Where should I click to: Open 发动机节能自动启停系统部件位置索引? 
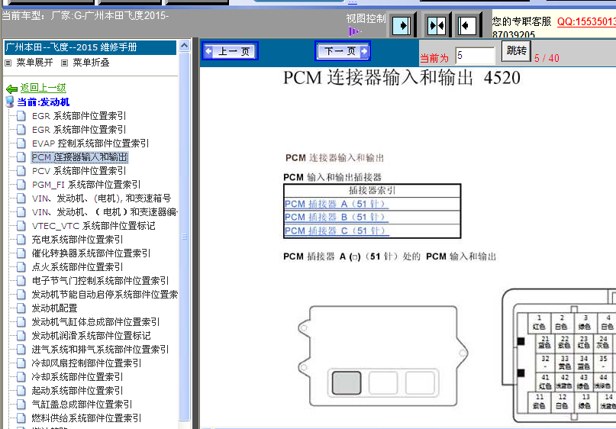click(105, 295)
